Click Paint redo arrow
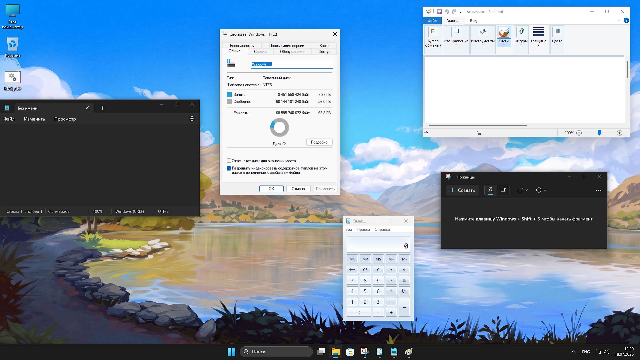Image resolution: width=640 pixels, height=360 pixels. (454, 12)
